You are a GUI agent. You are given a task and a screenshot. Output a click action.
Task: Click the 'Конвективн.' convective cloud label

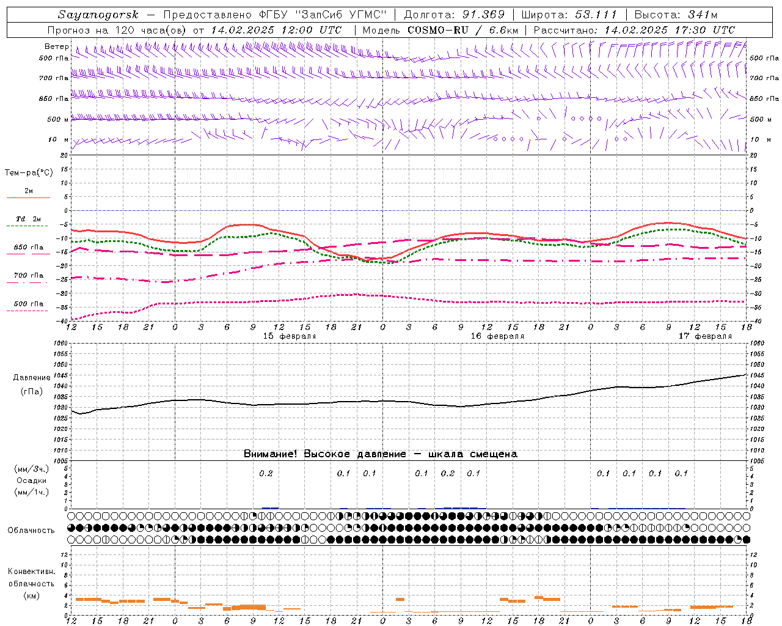pos(32,572)
